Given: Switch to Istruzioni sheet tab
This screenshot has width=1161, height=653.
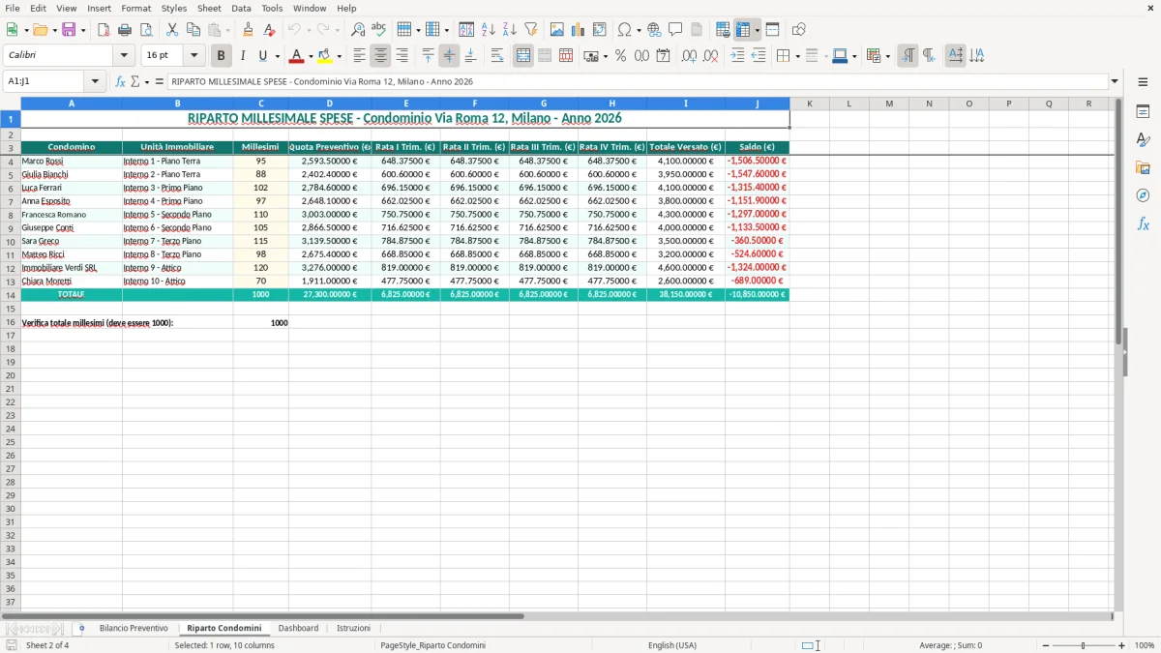Looking at the screenshot, I should [x=353, y=629].
